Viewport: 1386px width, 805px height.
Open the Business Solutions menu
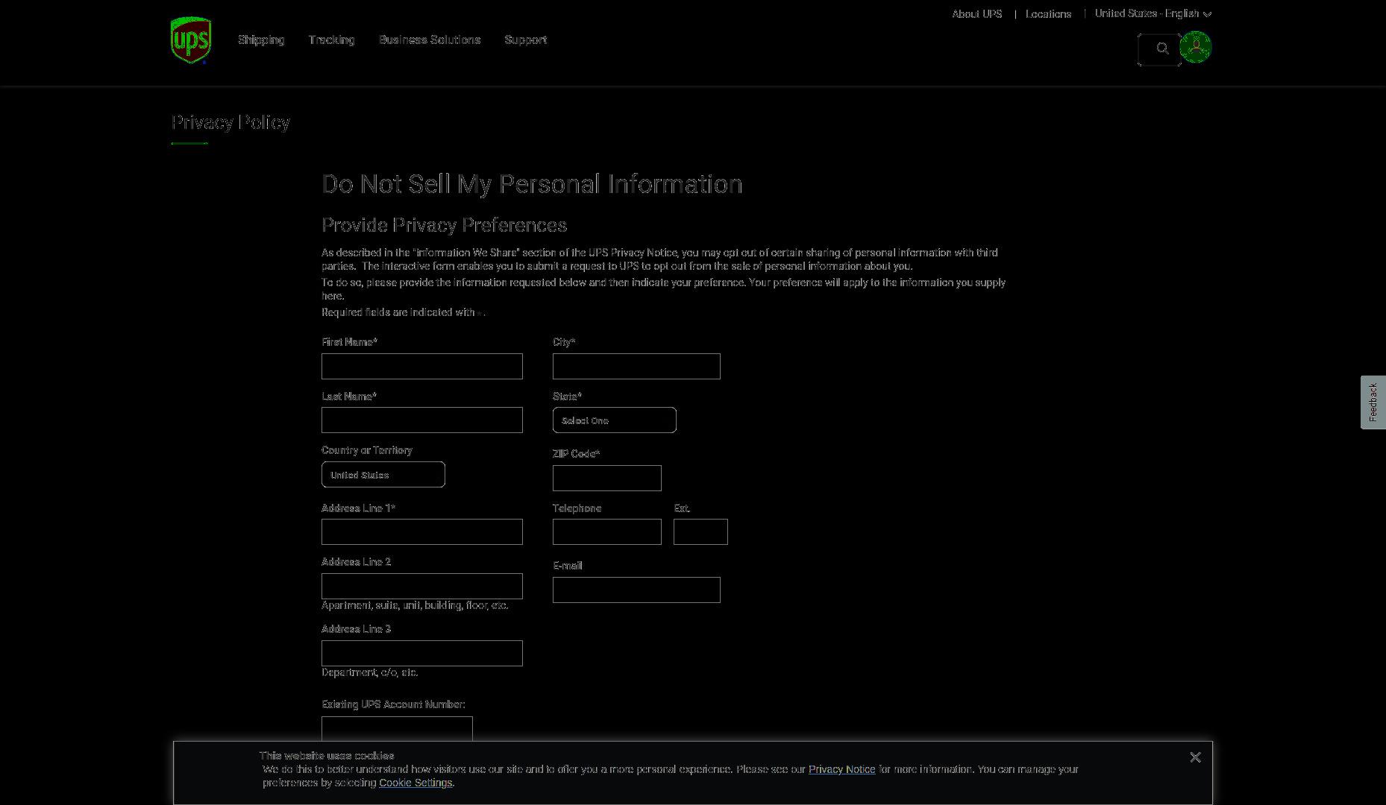430,40
